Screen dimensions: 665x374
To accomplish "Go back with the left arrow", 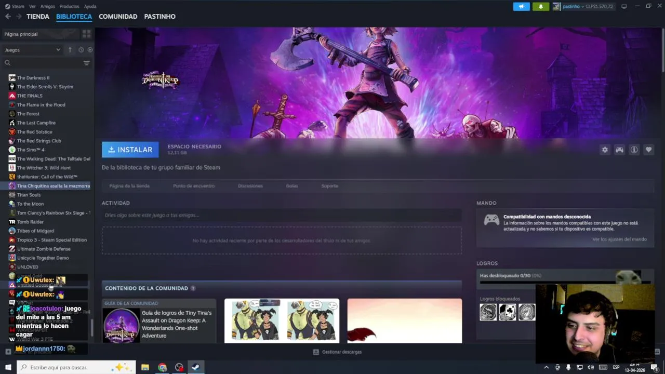I will click(8, 17).
